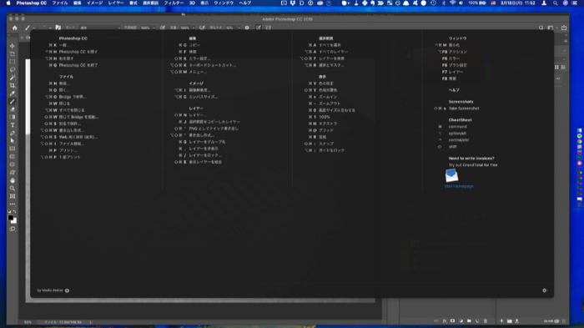Expand the status bar info arrow
This screenshot has width=584, height=328.
coord(90,322)
